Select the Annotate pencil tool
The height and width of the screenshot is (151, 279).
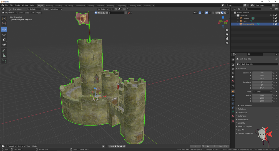coord(4,50)
